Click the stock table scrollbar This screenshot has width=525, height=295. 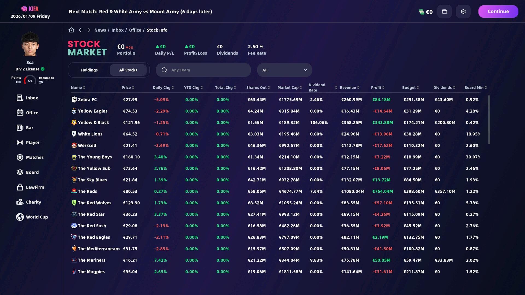point(489,120)
